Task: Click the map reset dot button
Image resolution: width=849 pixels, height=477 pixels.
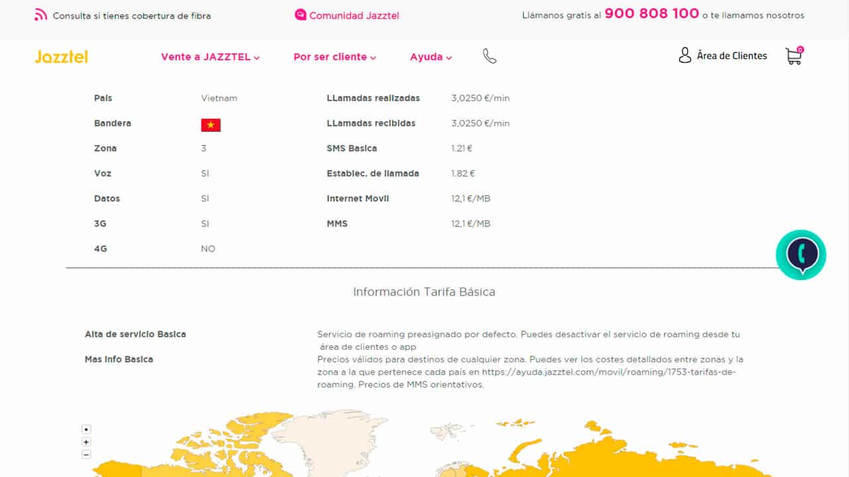Action: [86, 429]
